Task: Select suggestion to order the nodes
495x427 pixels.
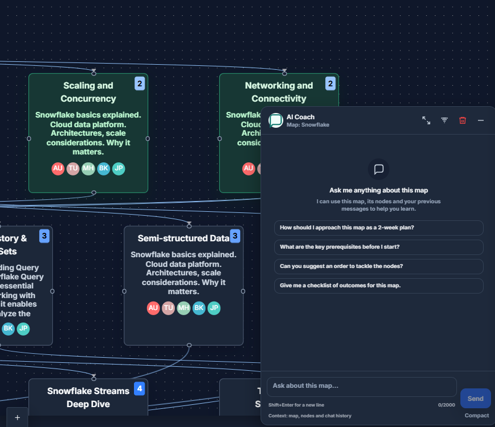Action: click(379, 266)
